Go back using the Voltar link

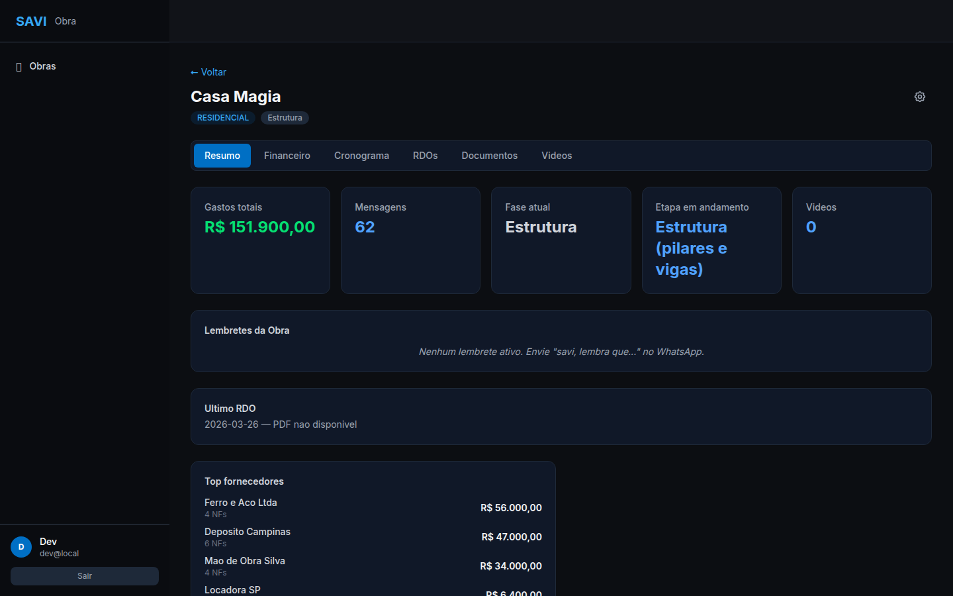click(208, 72)
